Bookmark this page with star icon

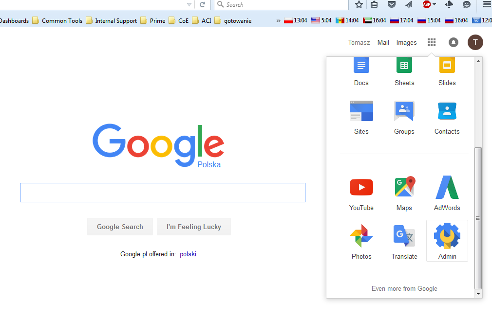(x=359, y=4)
